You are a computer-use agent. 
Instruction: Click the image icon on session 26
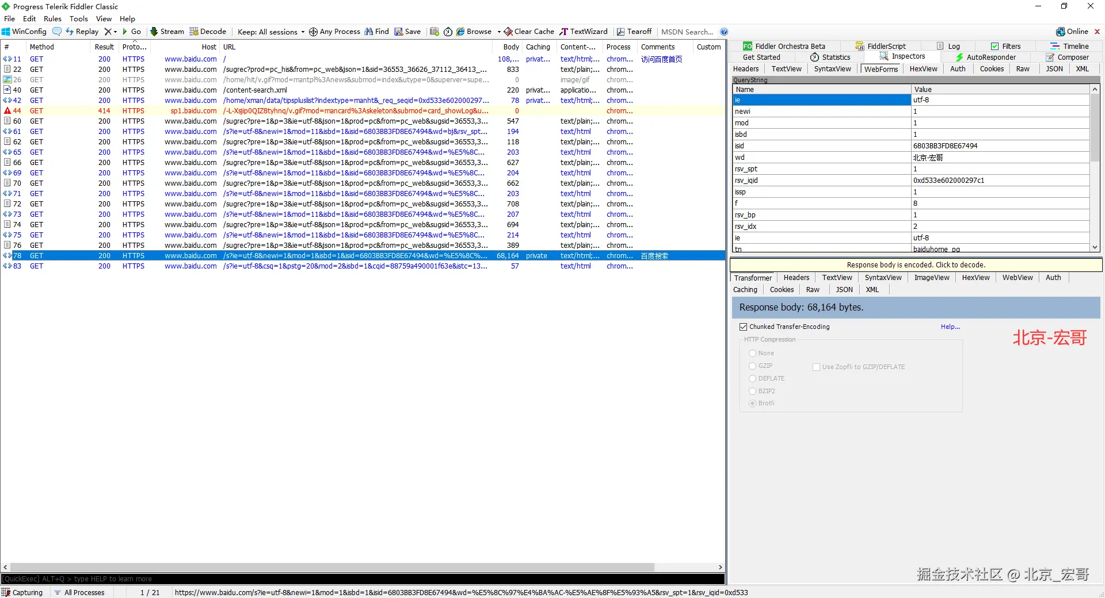pyautogui.click(x=7, y=79)
